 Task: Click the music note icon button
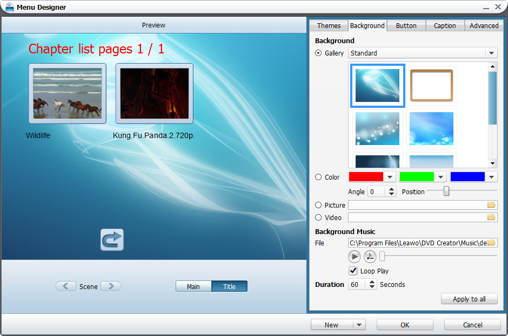tap(370, 257)
